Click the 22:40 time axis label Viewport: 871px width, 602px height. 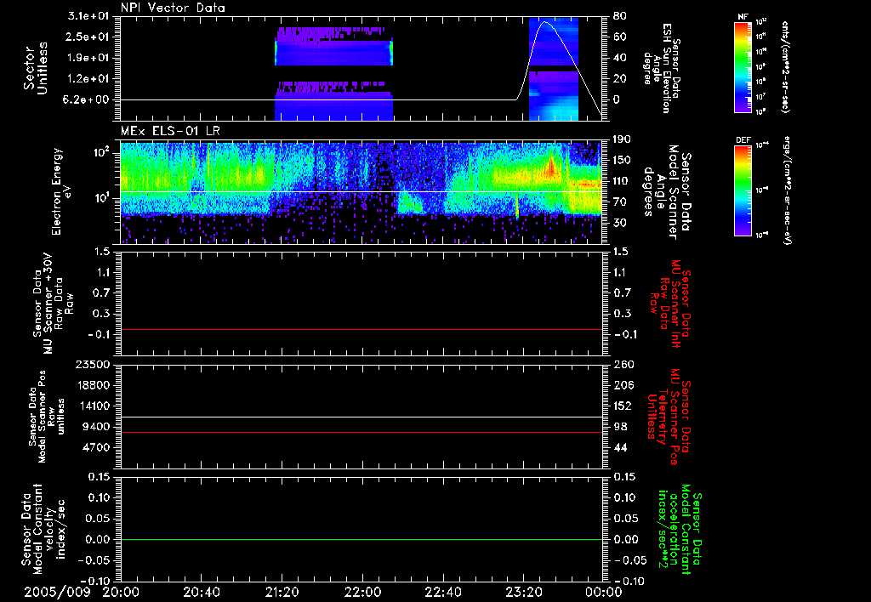click(x=444, y=592)
